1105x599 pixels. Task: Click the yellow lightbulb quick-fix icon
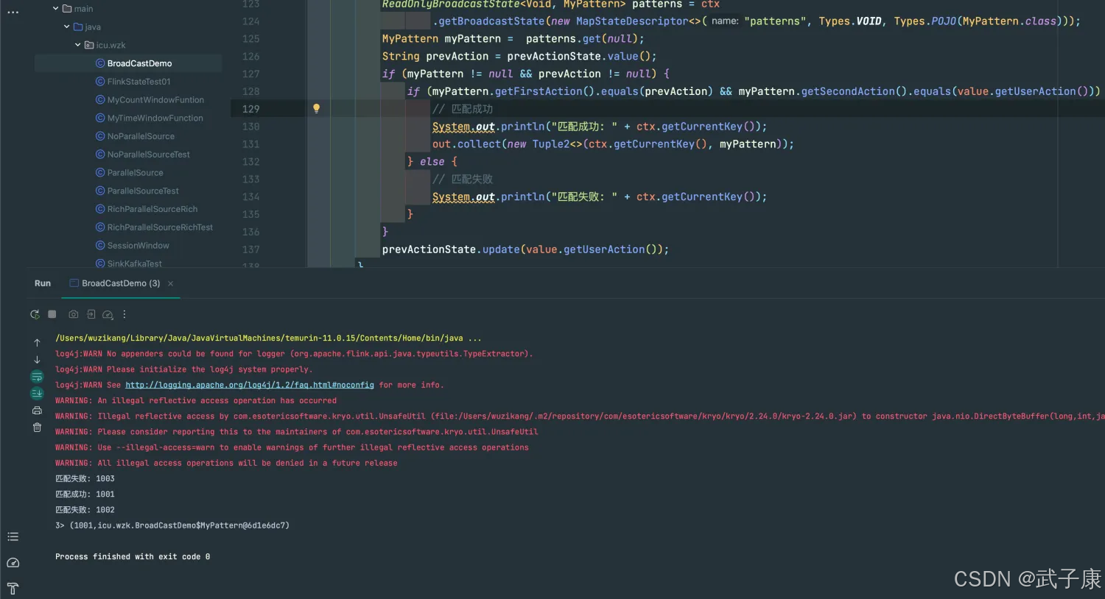click(x=316, y=108)
